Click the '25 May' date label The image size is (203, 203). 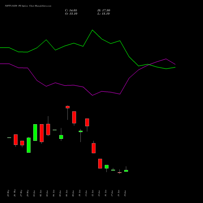point(9,193)
